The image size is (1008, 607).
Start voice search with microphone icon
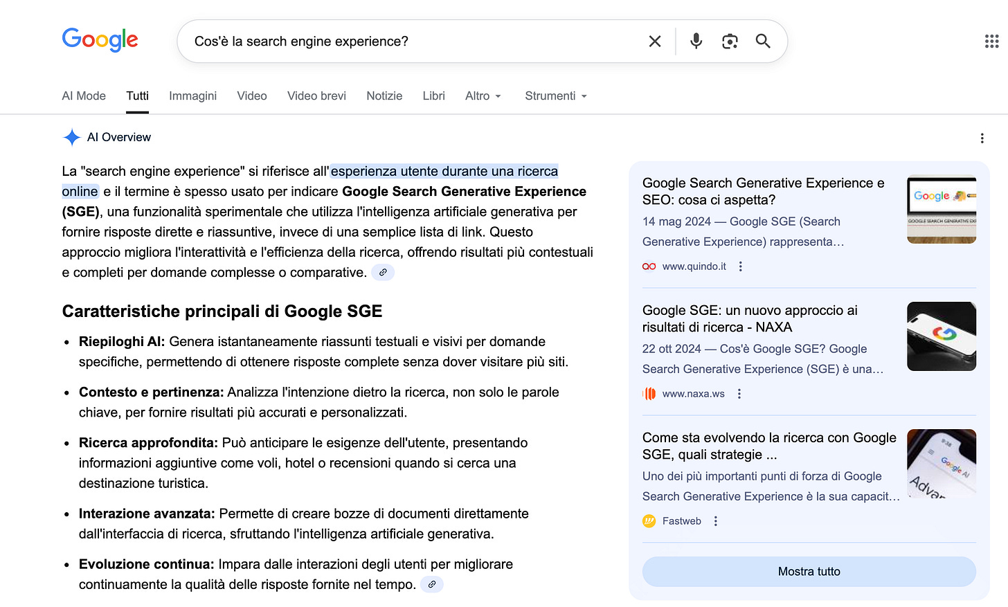696,42
